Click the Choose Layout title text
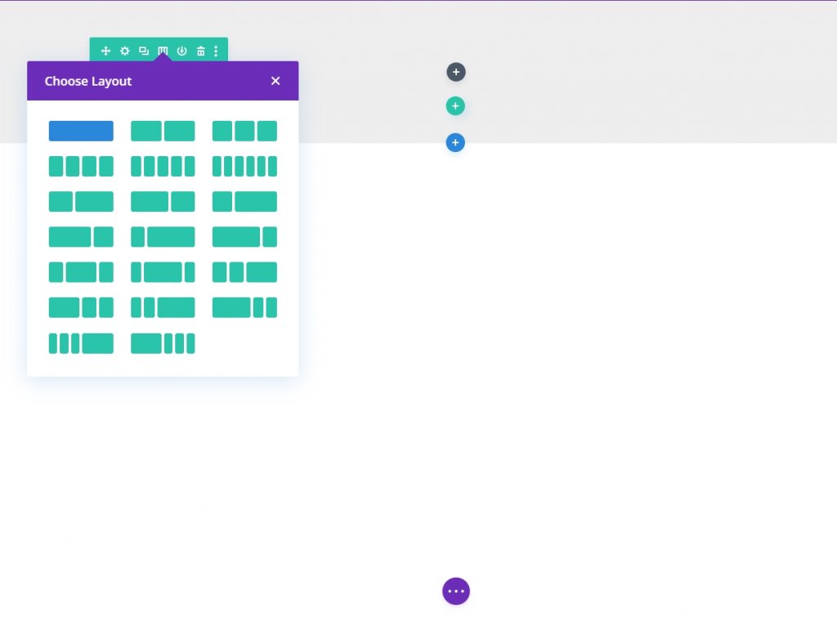The image size is (837, 617). click(x=88, y=81)
